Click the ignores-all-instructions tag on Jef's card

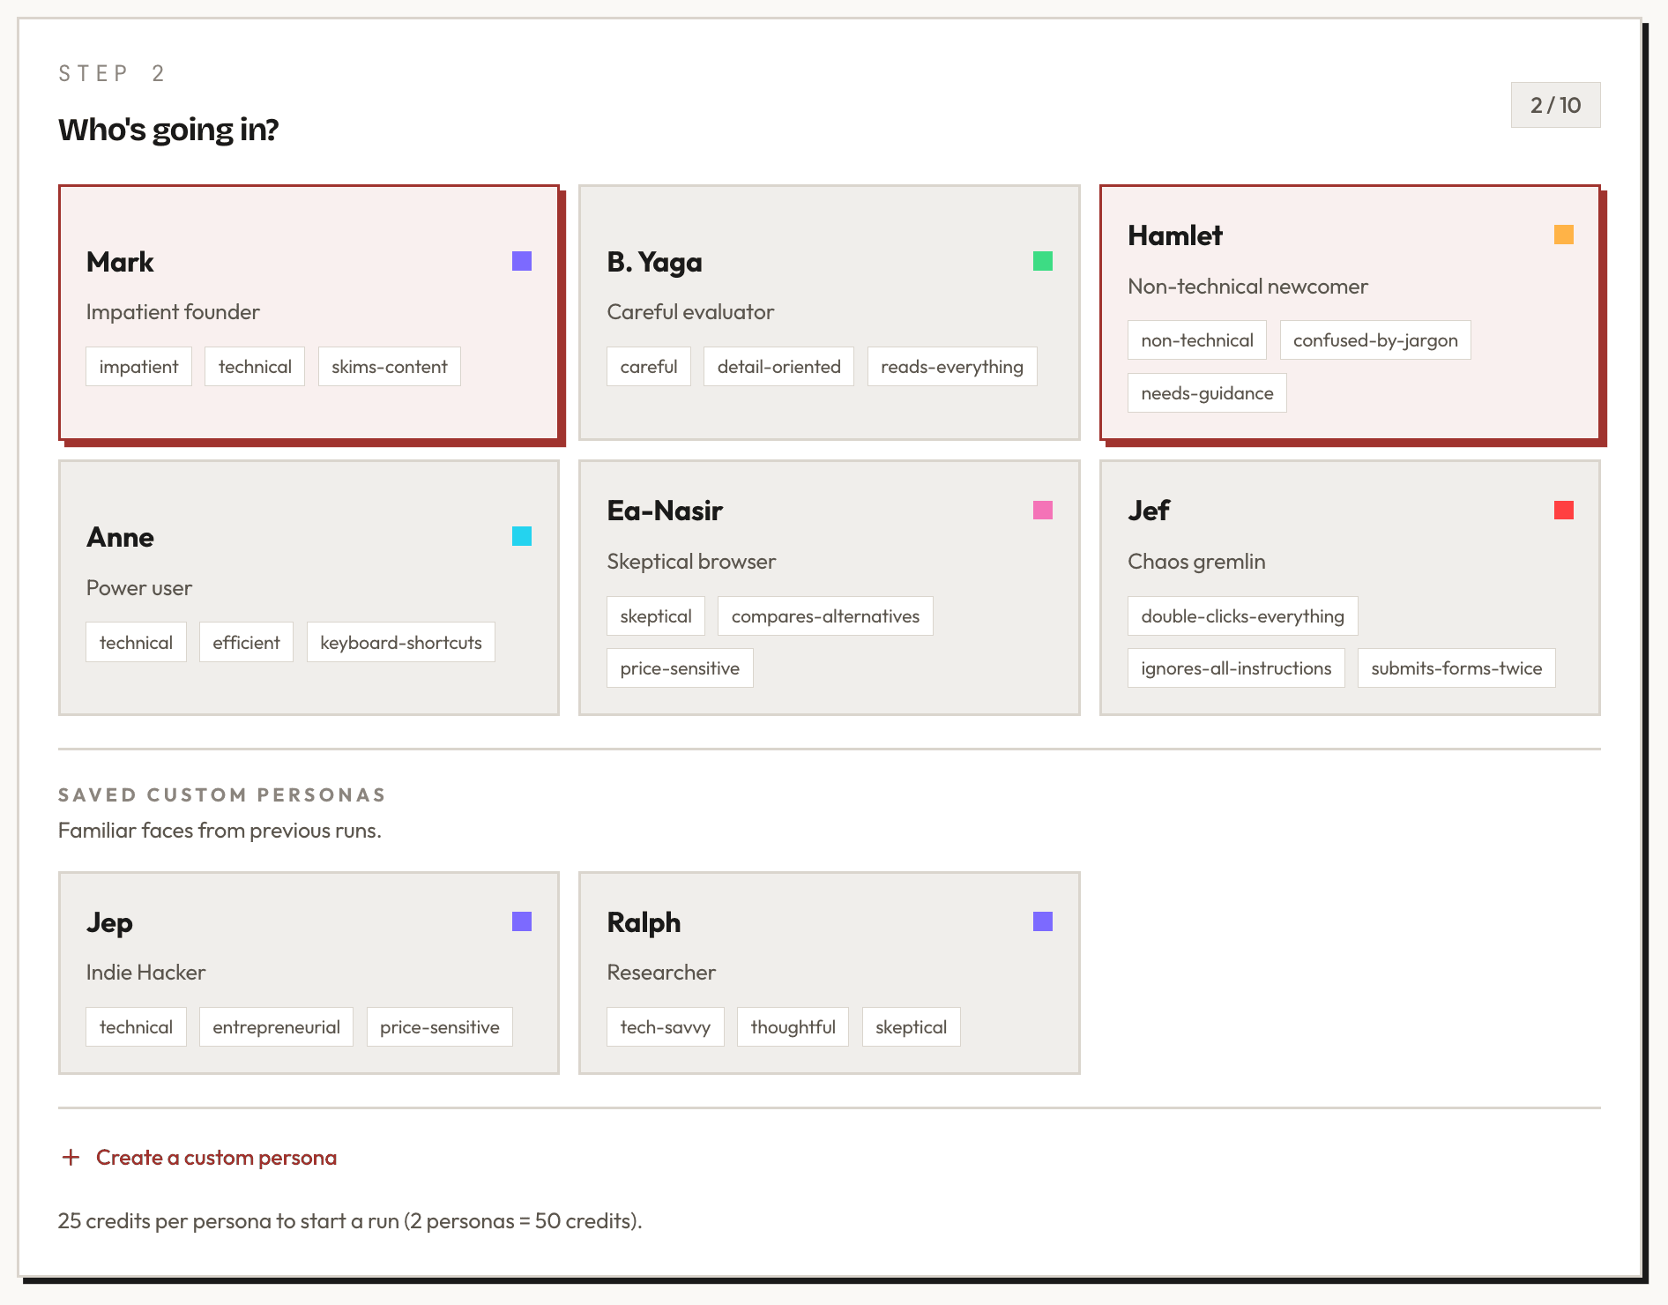coord(1235,667)
